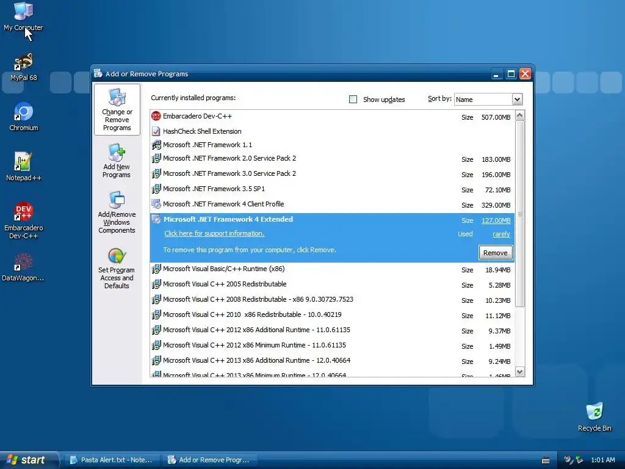Open the Windows start menu
Screen dimensions: 625x469
click(x=29, y=460)
